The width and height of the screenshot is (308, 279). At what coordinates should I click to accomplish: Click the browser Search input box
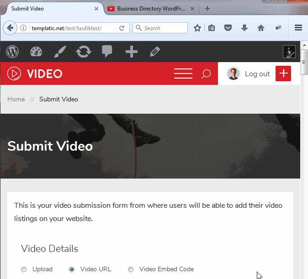pyautogui.click(x=160, y=28)
